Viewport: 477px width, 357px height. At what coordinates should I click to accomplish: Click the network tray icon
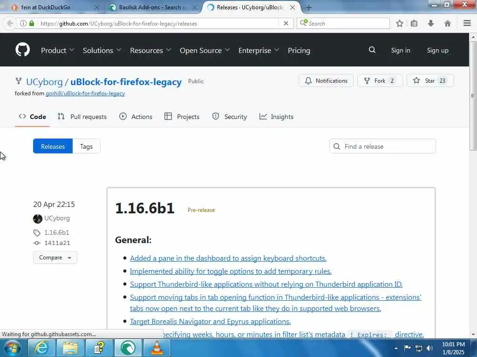tap(419, 348)
